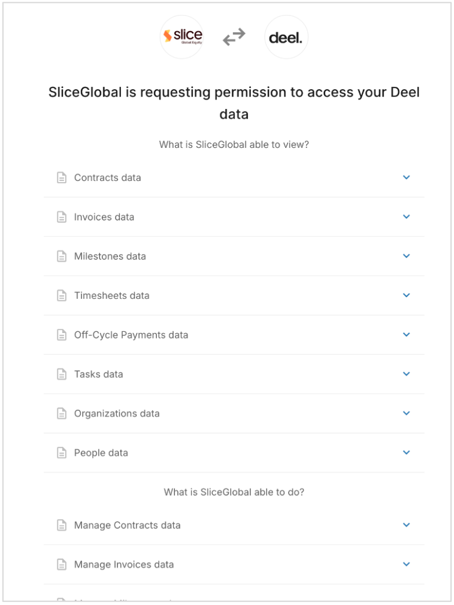This screenshot has width=454, height=605.
Task: Expand Contracts data with its chevron
Action: click(407, 177)
